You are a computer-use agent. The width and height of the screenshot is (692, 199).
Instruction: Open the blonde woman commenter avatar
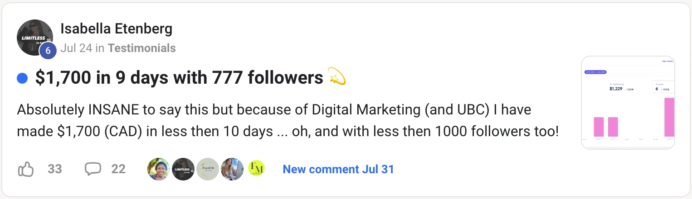(232, 169)
